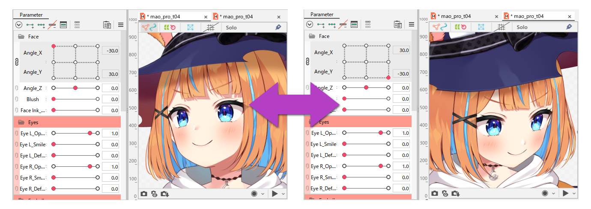
Task: Click record circle button below left view
Action: tap(254, 194)
